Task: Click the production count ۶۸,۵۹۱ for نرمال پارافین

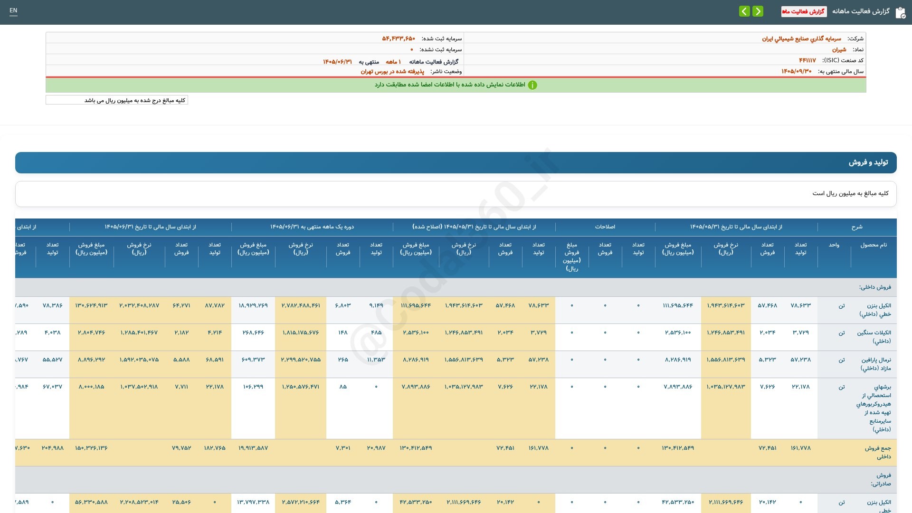Action: [x=215, y=360]
